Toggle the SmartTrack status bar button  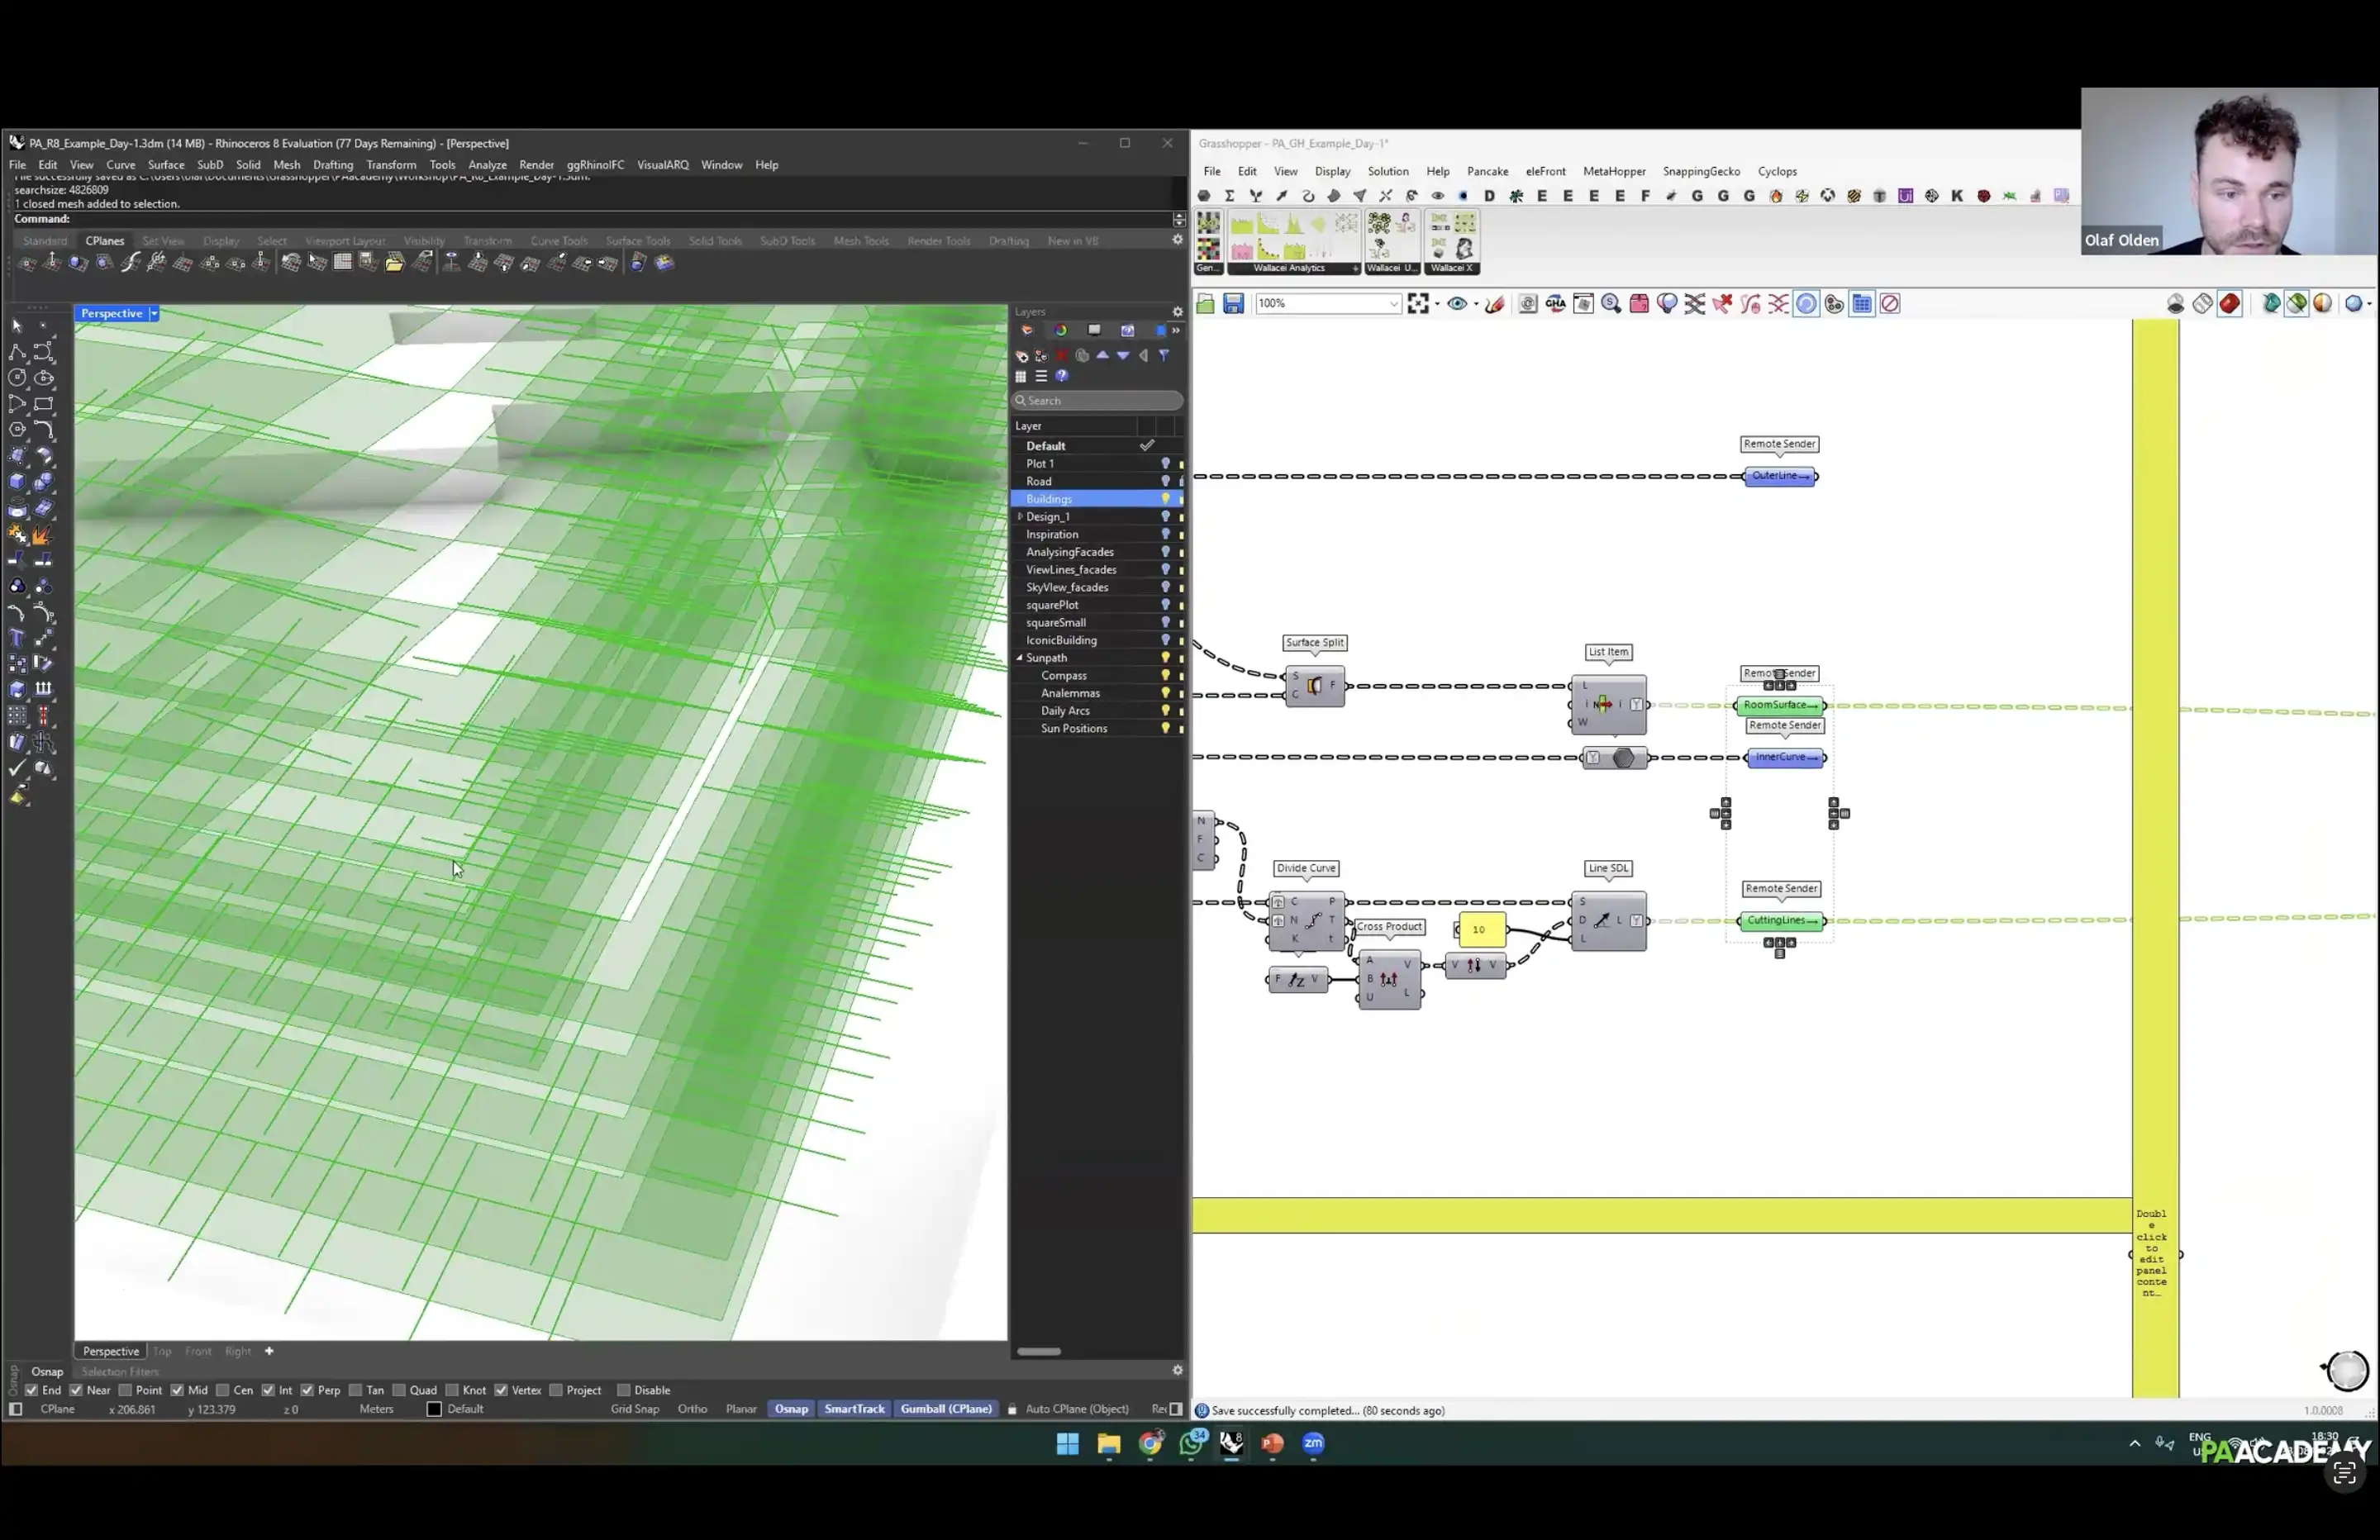click(854, 1410)
